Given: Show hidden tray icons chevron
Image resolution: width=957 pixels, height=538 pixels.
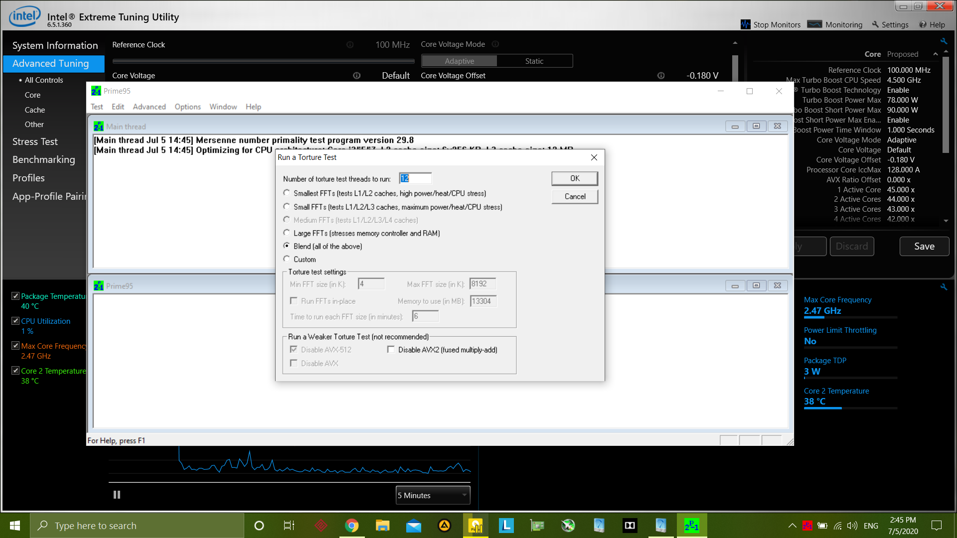Looking at the screenshot, I should [x=792, y=526].
